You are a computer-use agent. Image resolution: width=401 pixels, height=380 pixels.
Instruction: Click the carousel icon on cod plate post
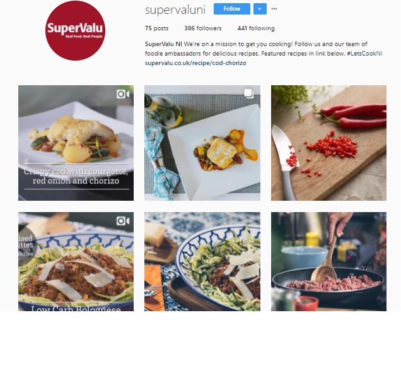coord(248,93)
